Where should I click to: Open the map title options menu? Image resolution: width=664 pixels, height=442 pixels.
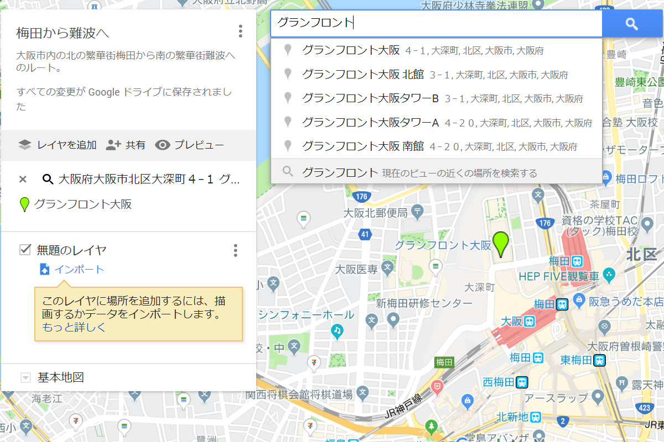click(240, 31)
